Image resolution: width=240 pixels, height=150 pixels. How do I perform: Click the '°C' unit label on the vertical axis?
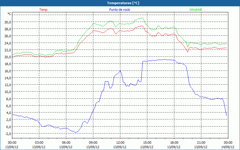[9, 14]
